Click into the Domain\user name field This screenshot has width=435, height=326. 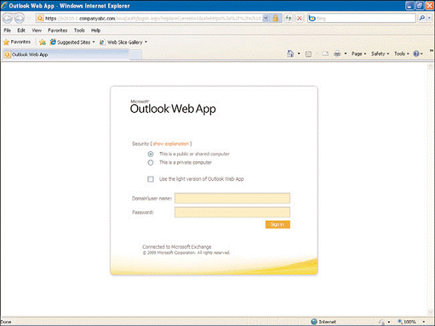pyautogui.click(x=232, y=198)
